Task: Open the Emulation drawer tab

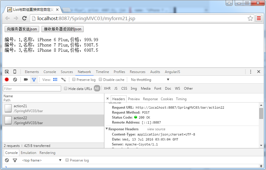Action: click(x=29, y=152)
